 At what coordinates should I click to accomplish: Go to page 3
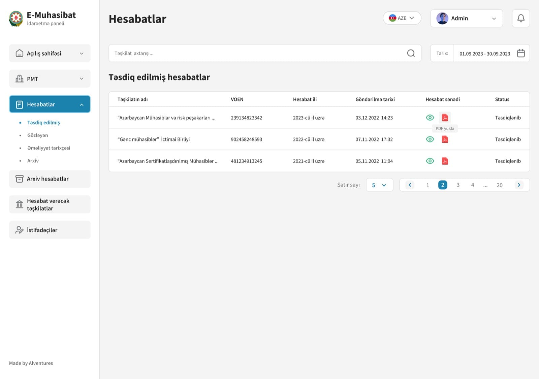[458, 185]
